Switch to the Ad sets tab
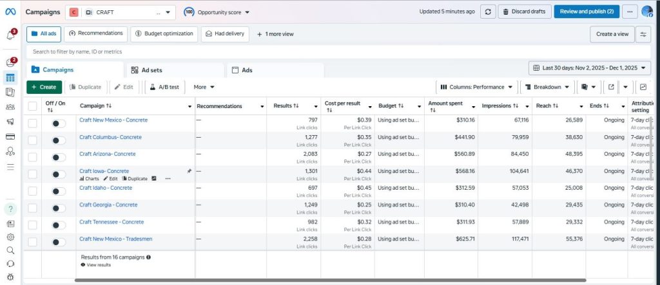 point(146,70)
